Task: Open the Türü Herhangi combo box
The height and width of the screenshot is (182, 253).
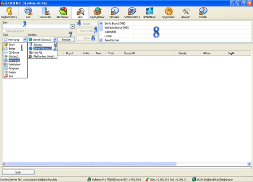Action: tap(15, 39)
